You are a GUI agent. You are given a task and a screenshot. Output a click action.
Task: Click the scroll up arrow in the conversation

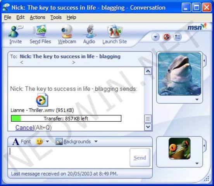pos(148,71)
